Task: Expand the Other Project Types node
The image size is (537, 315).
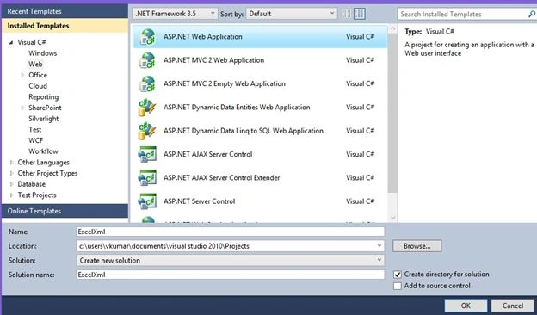Action: 12,173
